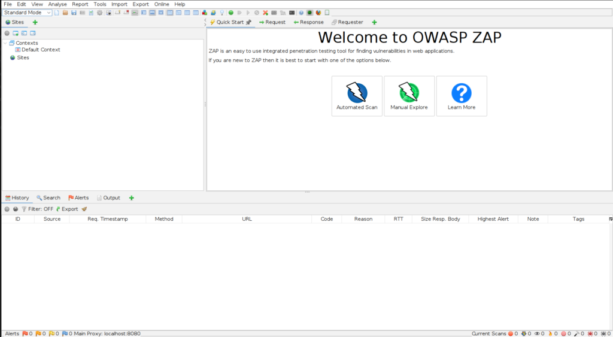The image size is (613, 337).
Task: Open Manual Explore from the welcome panel
Action: 409,93
